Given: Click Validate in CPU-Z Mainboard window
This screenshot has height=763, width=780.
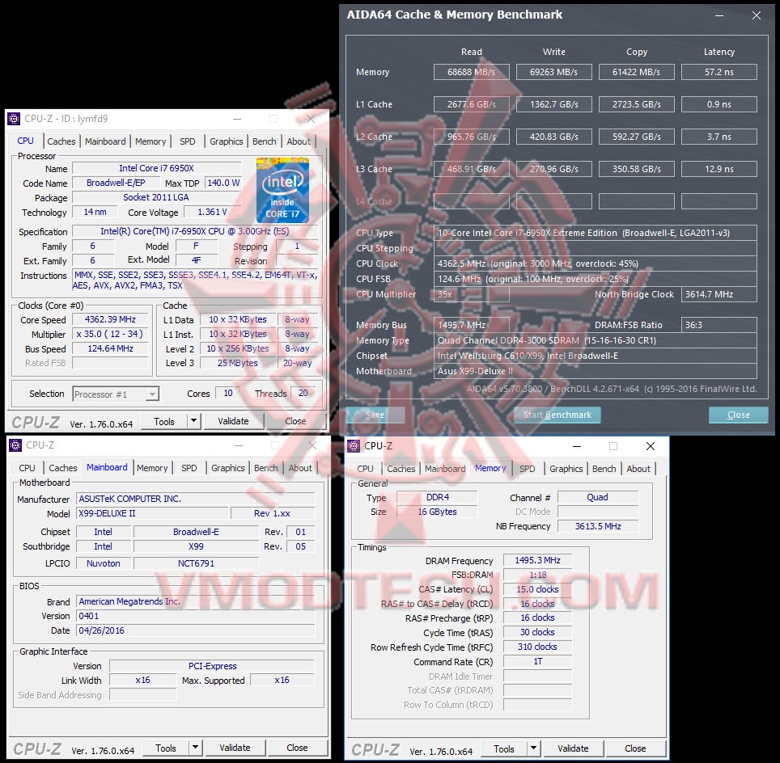Looking at the screenshot, I should (235, 748).
